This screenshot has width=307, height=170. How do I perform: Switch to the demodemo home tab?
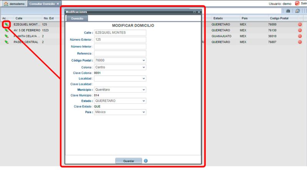14,3
